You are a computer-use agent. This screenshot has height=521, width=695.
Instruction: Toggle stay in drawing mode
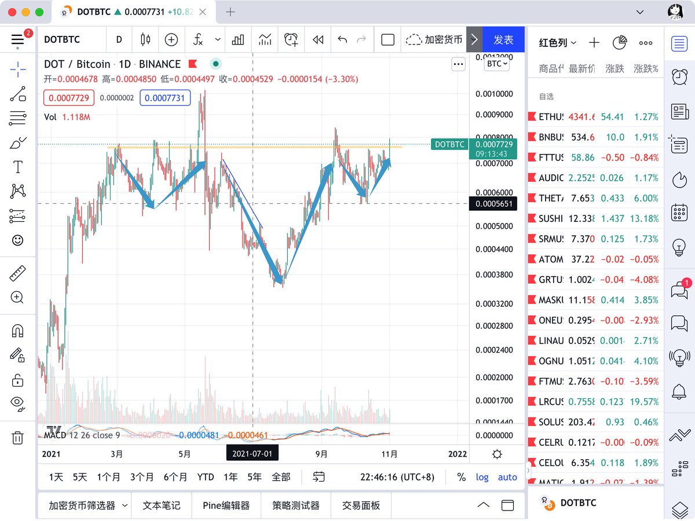point(18,355)
